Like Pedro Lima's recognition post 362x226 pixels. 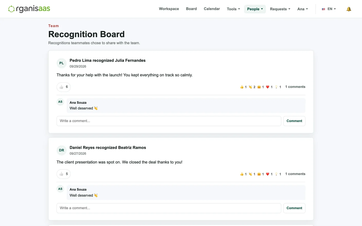click(x=64, y=87)
